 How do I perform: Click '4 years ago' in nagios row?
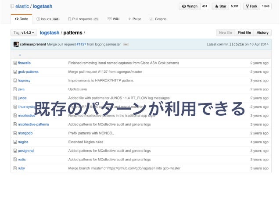click(x=259, y=142)
